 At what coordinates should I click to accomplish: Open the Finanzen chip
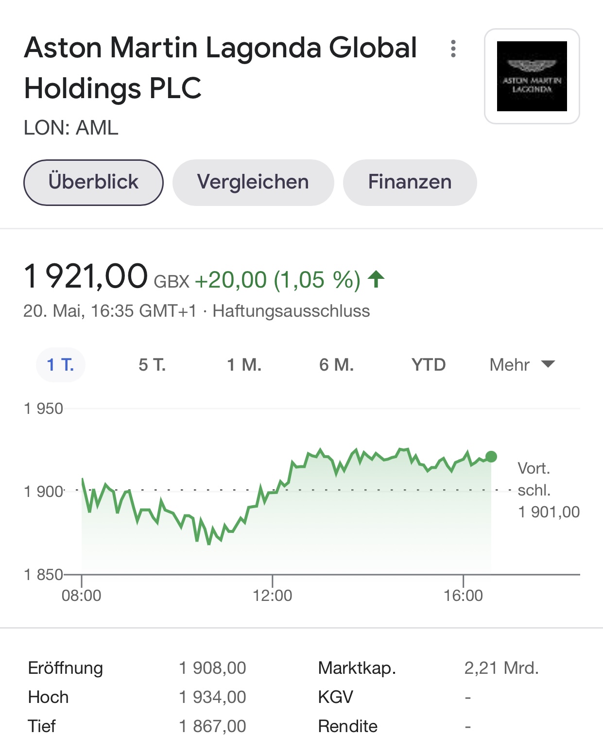point(410,182)
